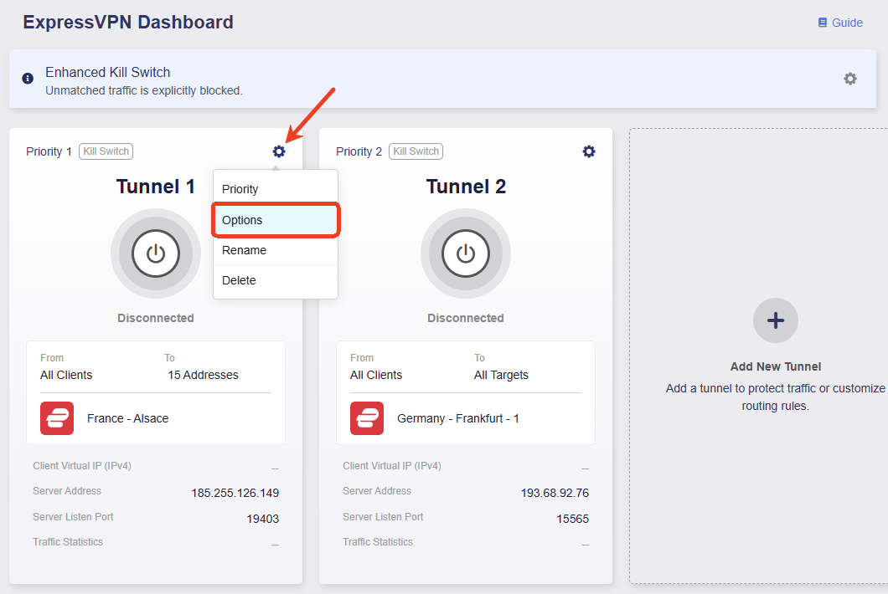Click the ExpressVPN logo for France - Alsace
The image size is (888, 594).
(x=57, y=418)
